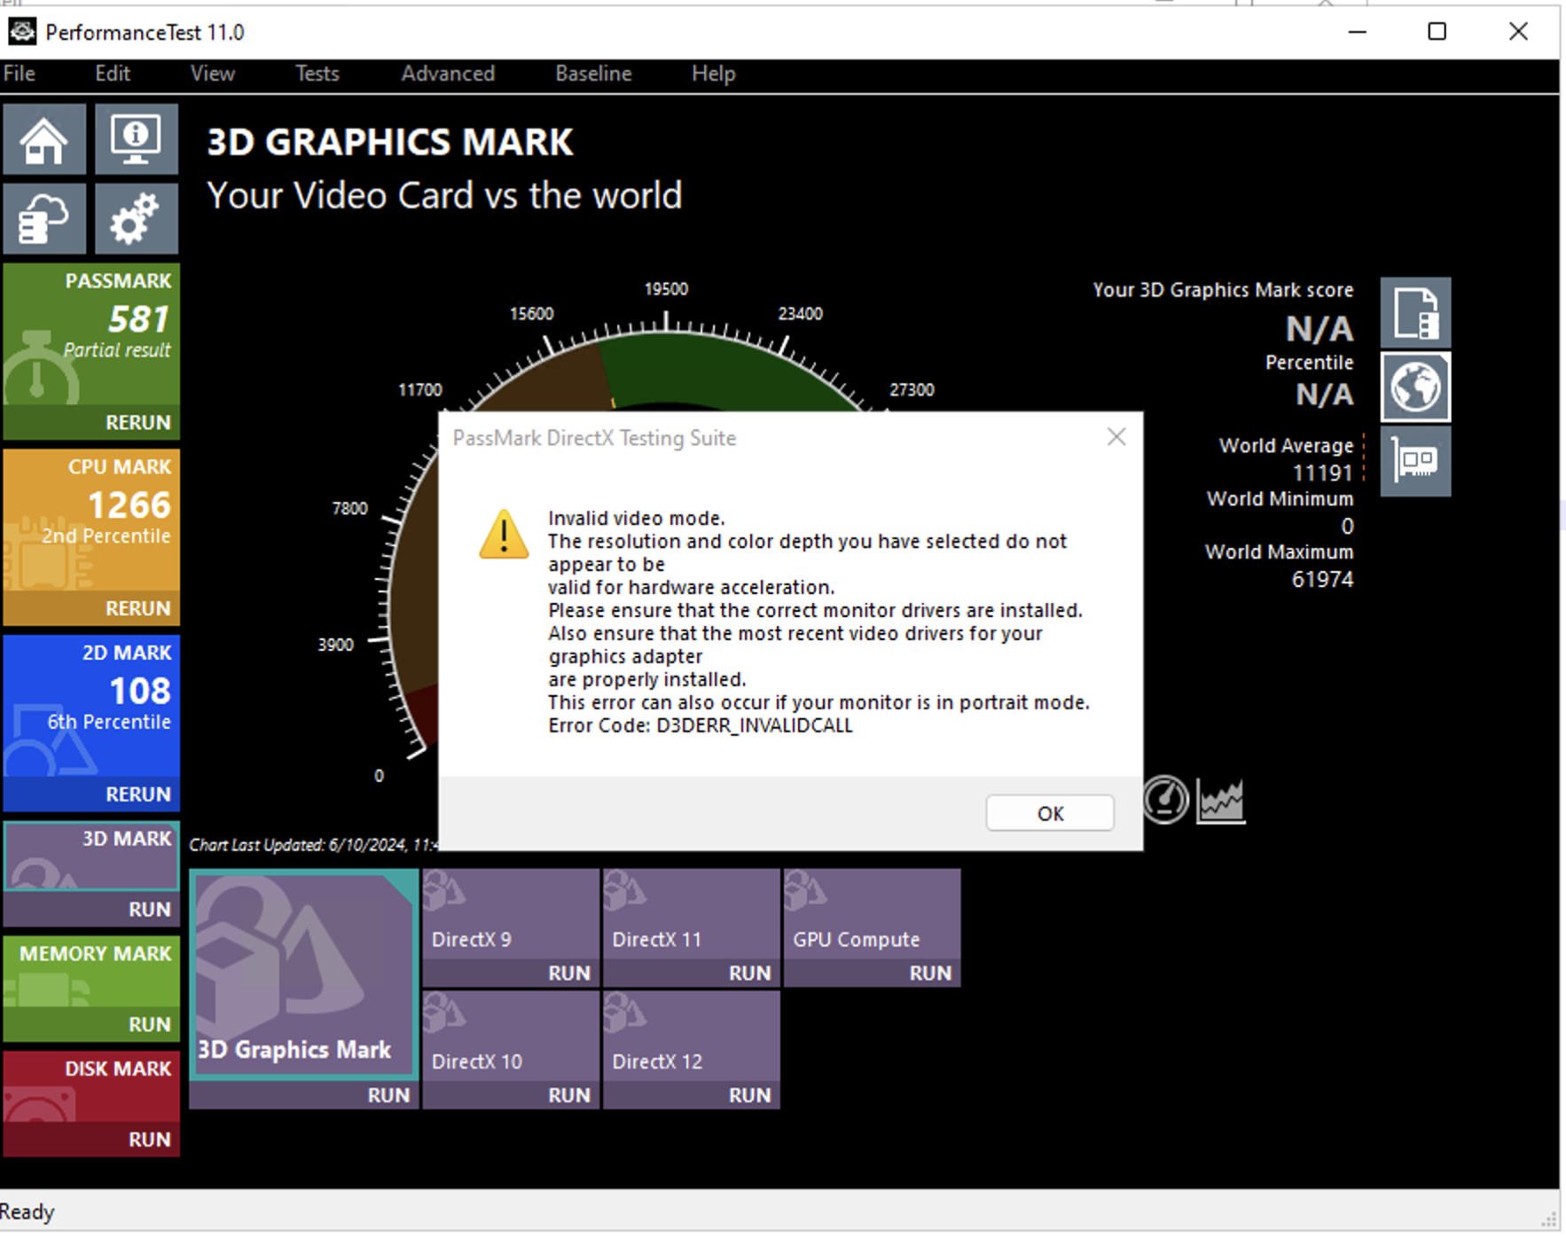Run the GPU Compute test
Screen dimensions: 1566x1236
click(873, 974)
